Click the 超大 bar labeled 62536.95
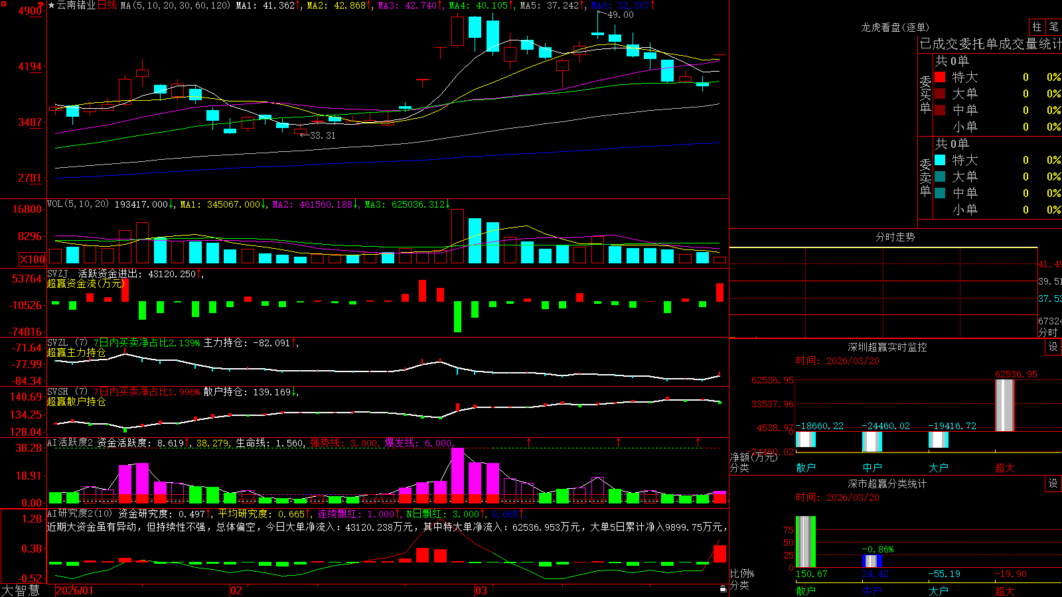This screenshot has height=597, width=1062. [1005, 405]
